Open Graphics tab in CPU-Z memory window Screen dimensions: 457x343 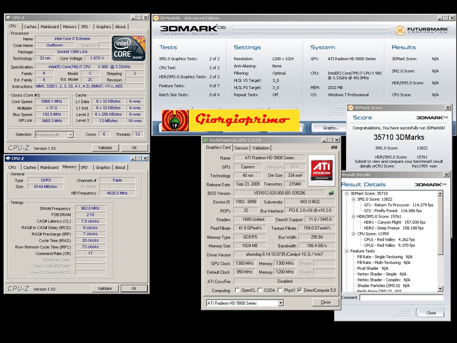pyautogui.click(x=103, y=167)
